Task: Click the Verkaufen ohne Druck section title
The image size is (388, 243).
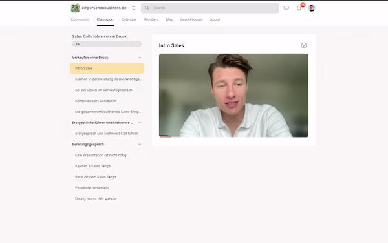Action: [x=90, y=58]
